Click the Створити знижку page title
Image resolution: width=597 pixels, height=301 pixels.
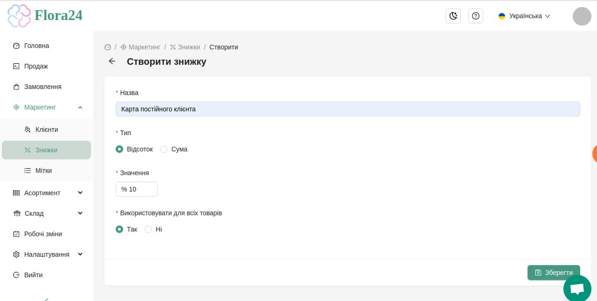167,62
